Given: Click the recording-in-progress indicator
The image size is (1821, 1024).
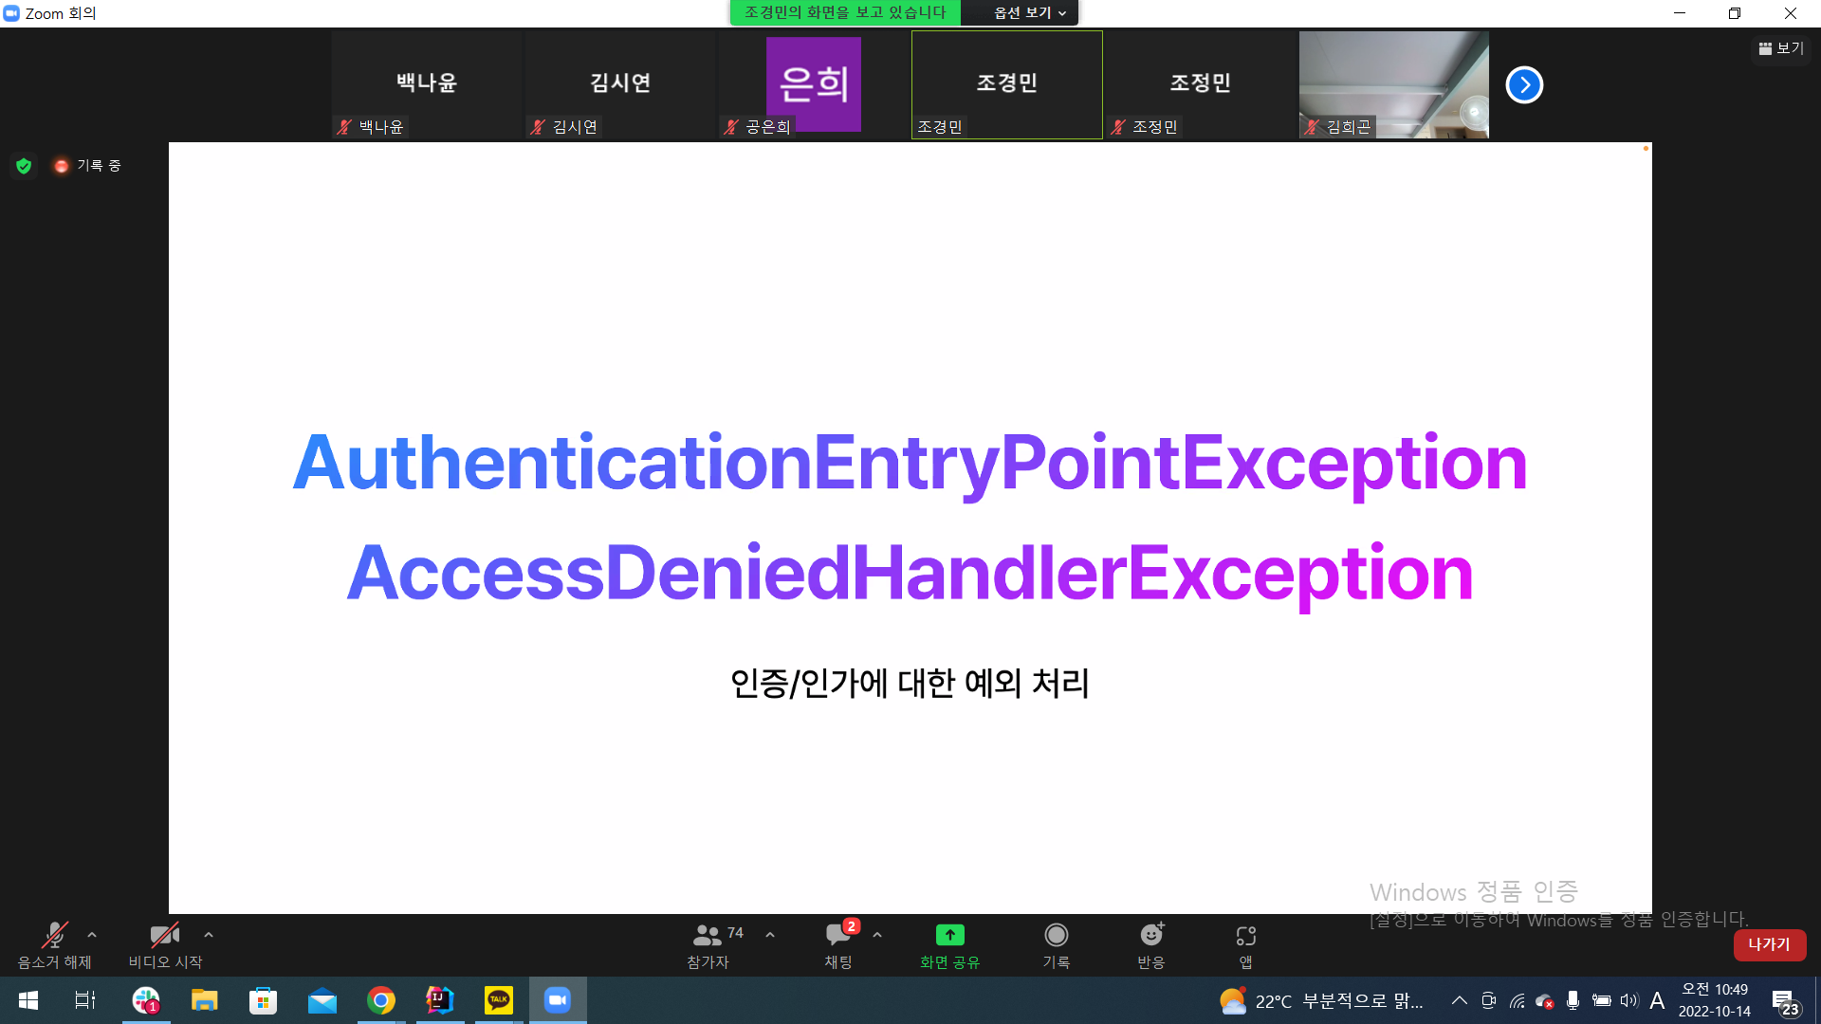Looking at the screenshot, I should point(87,166).
